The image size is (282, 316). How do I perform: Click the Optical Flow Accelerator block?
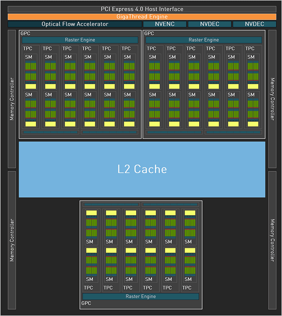(x=75, y=24)
